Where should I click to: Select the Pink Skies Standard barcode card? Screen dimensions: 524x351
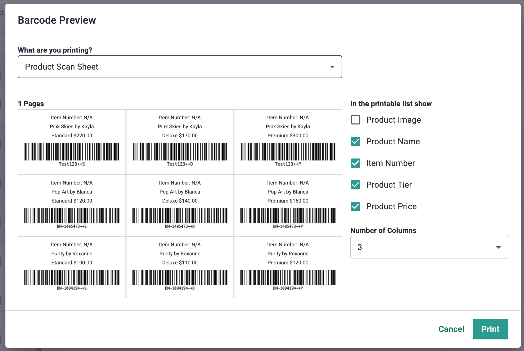[x=72, y=142]
